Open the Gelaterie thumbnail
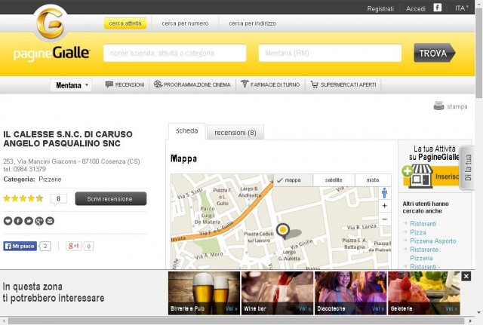This screenshot has width=483, height=325. [x=424, y=293]
